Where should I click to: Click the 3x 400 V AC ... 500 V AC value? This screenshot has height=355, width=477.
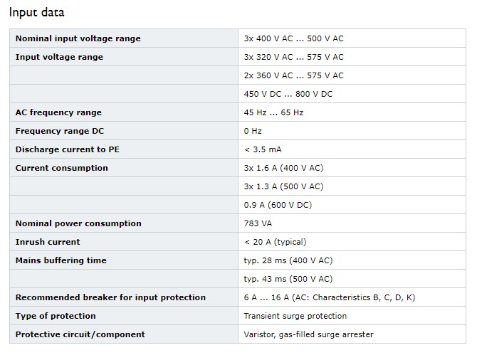[x=293, y=38]
